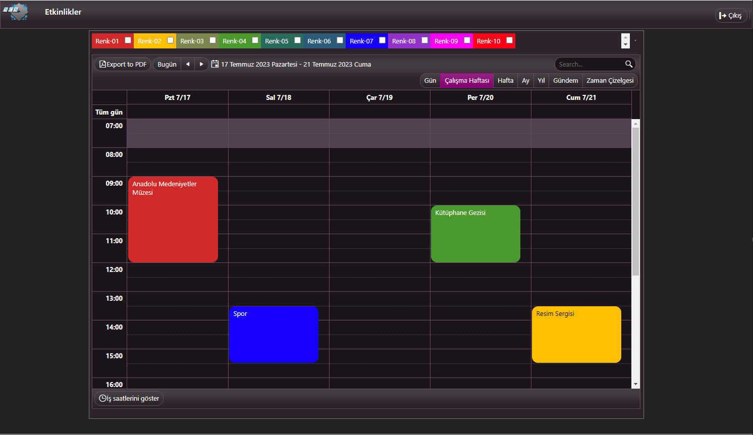Click Bugün button

click(167, 64)
